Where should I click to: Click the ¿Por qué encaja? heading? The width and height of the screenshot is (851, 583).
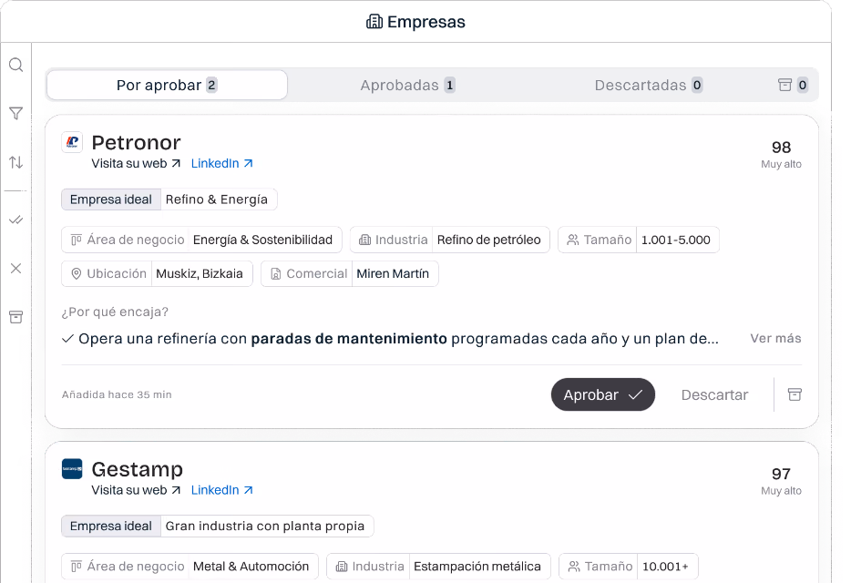pyautogui.click(x=115, y=312)
